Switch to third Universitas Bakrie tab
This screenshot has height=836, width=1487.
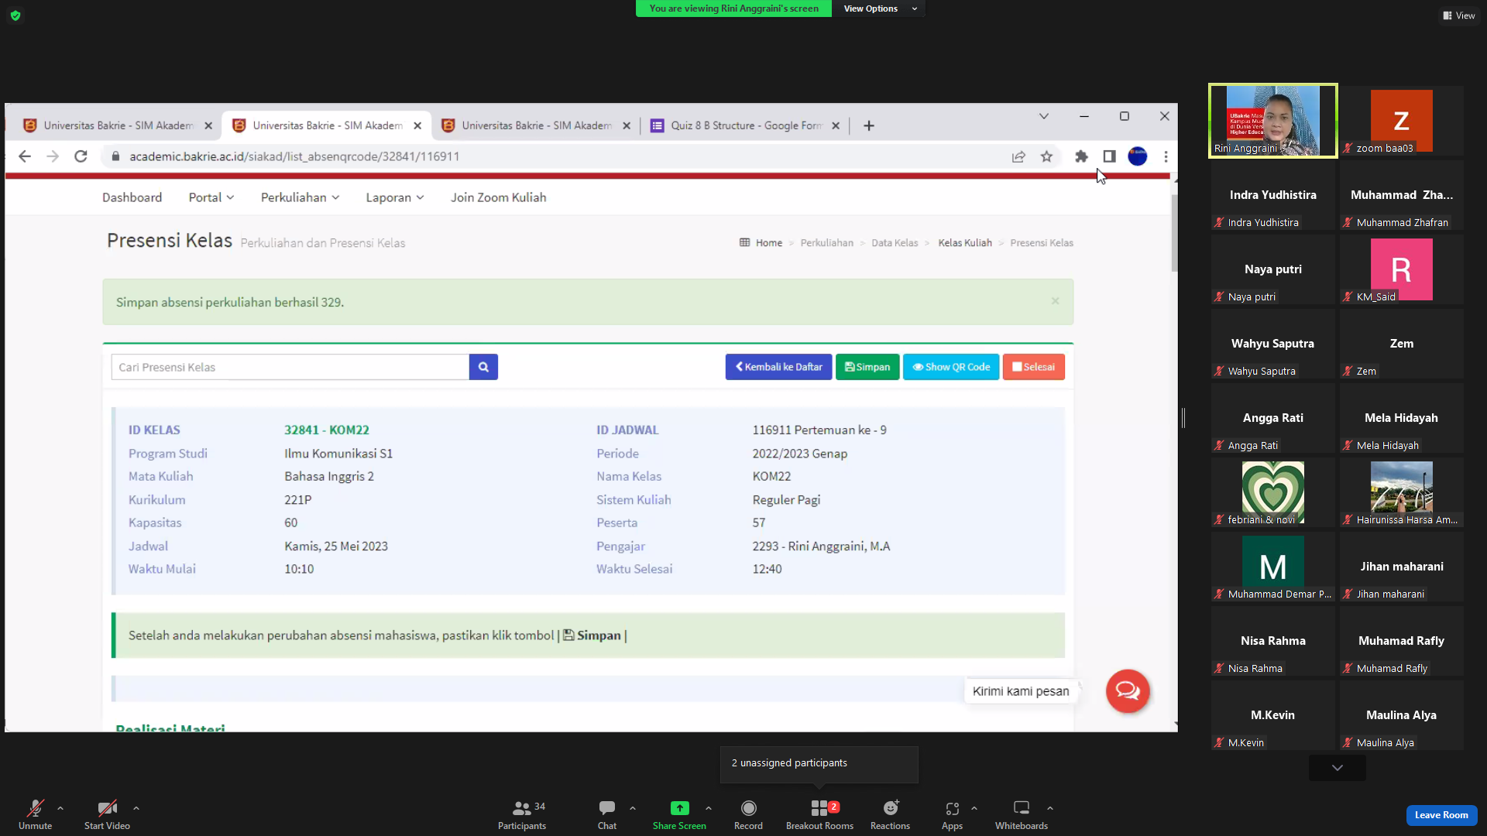tap(536, 125)
